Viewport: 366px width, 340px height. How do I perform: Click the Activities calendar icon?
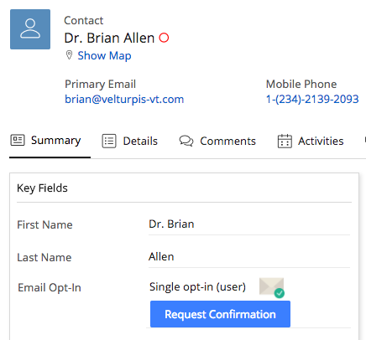click(x=285, y=141)
